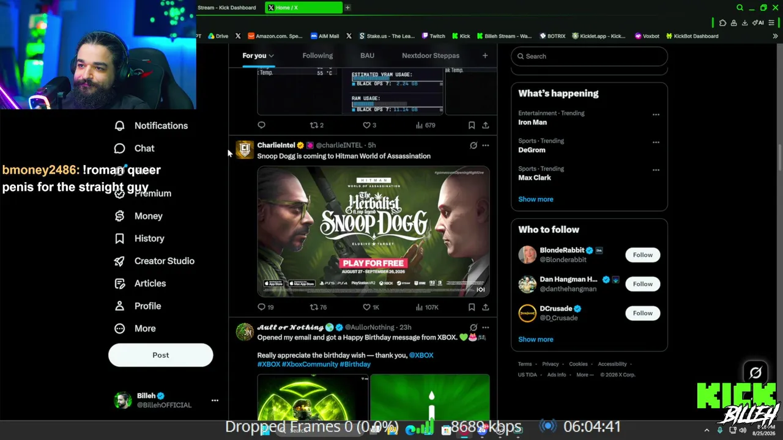Screen dimensions: 783x440
Task: Switch to the BAU tab
Action: click(367, 56)
